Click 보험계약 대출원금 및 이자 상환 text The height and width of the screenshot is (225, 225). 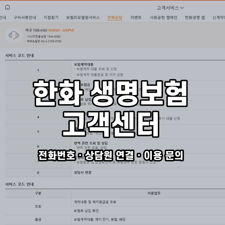(x=100, y=75)
